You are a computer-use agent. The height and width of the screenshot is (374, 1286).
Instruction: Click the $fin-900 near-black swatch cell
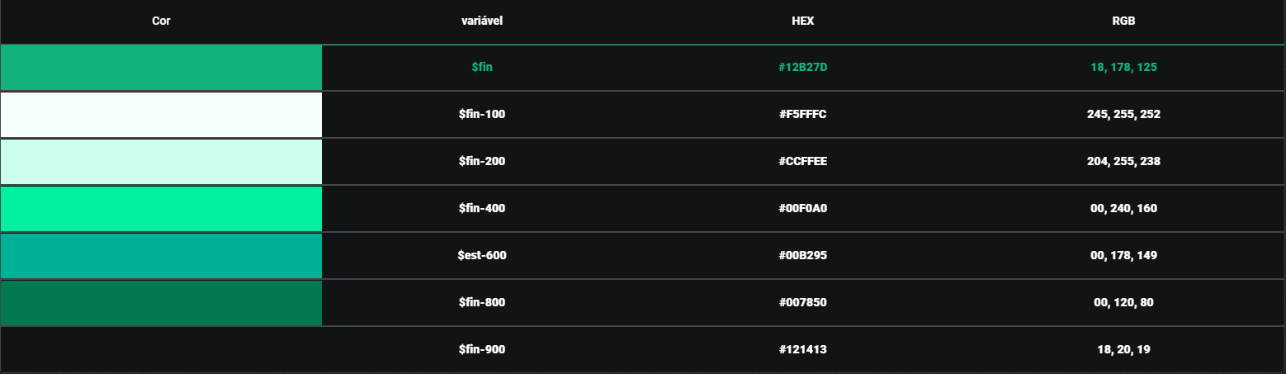(161, 350)
